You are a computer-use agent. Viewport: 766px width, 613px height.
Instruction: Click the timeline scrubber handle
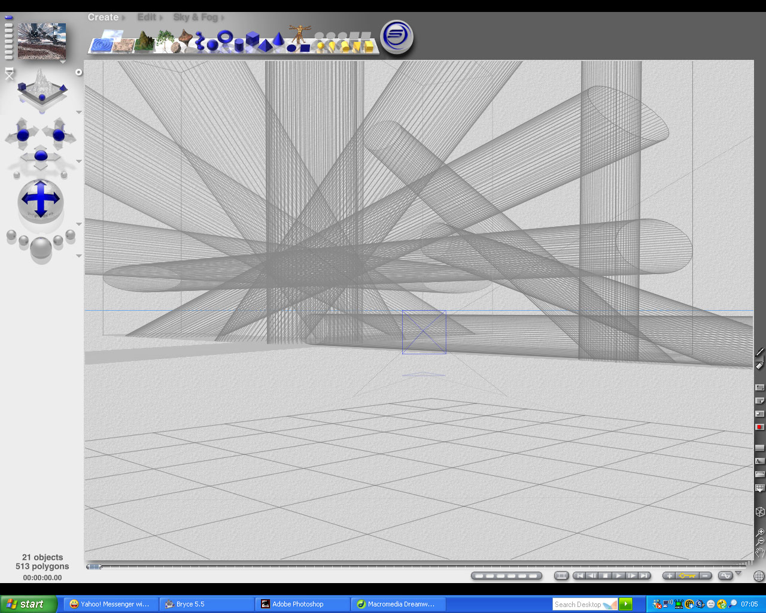(94, 566)
